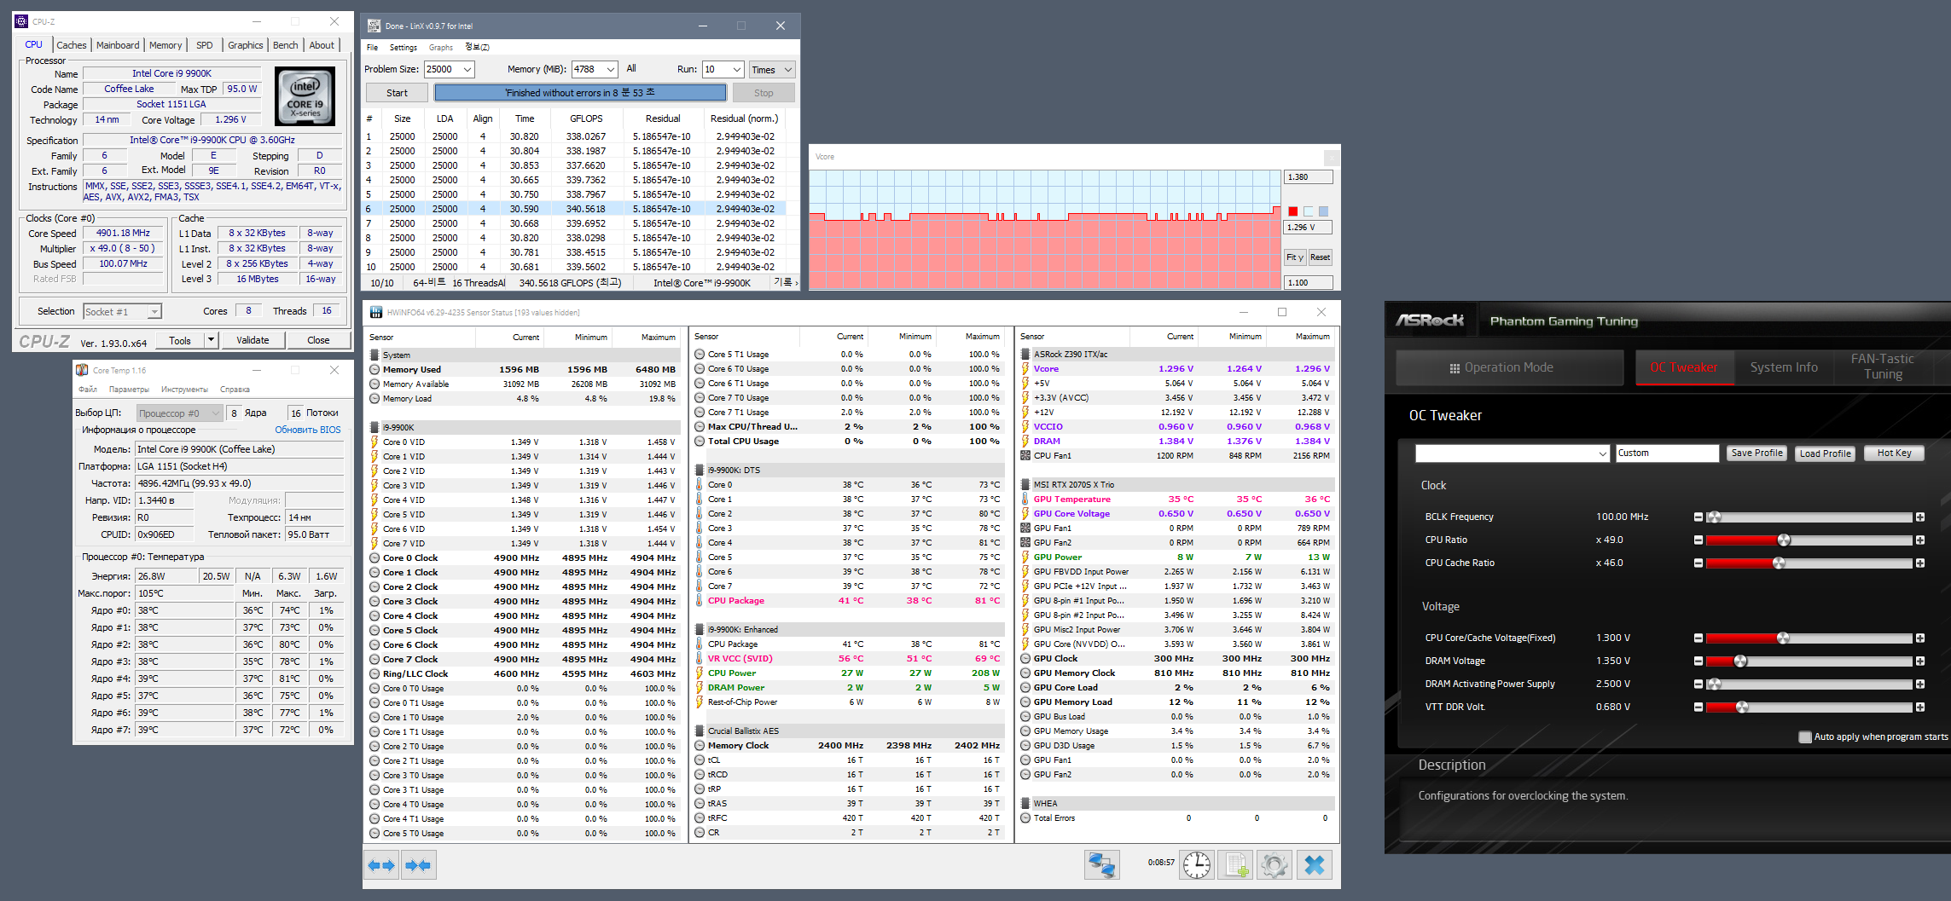Click Load Profile in OC Tweaker
This screenshot has height=901, width=1951.
click(x=1825, y=453)
